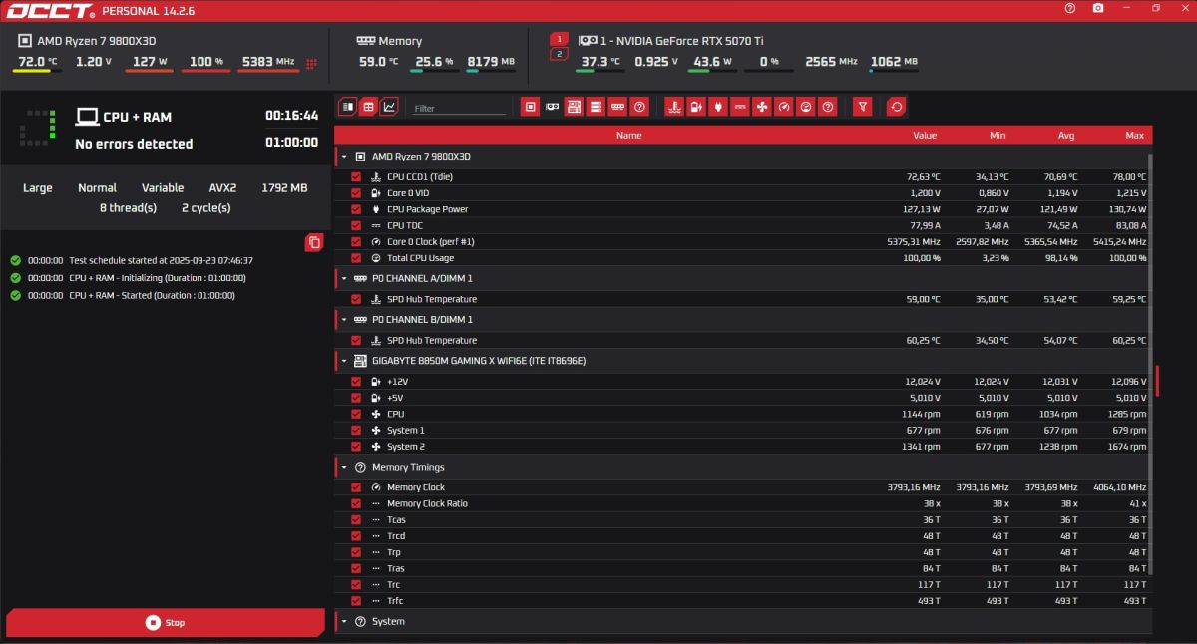Viewport: 1197px width, 644px height.
Task: Click the Memory module icon in header
Action: 365,41
